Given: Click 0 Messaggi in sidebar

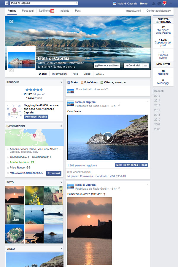Looking at the screenshot, I should click(x=163, y=82).
